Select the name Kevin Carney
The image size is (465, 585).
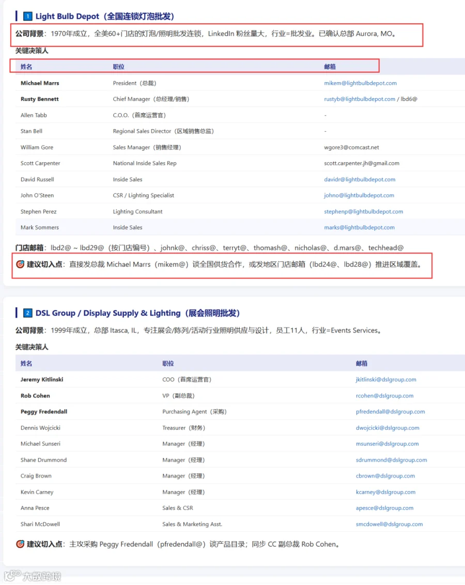click(37, 492)
